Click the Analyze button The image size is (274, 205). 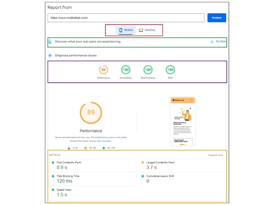[x=216, y=17]
